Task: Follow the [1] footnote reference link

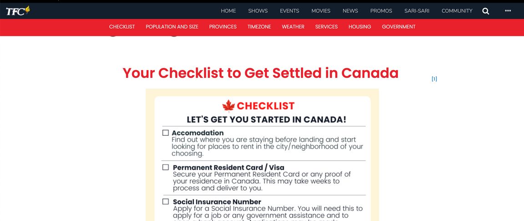Action: (434, 79)
